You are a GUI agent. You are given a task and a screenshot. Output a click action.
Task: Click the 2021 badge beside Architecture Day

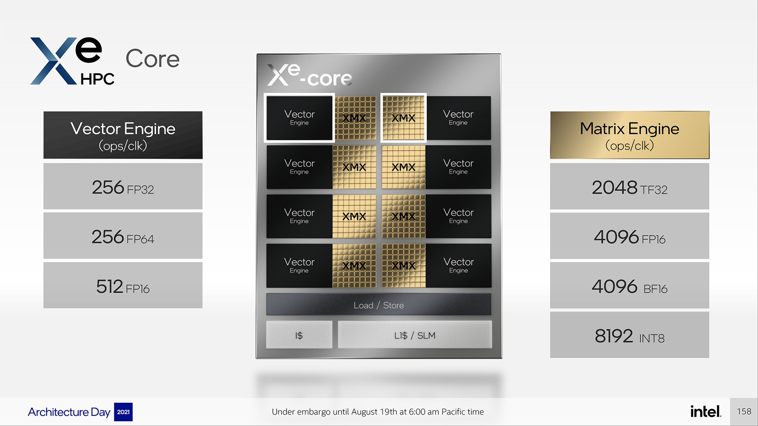(x=123, y=412)
